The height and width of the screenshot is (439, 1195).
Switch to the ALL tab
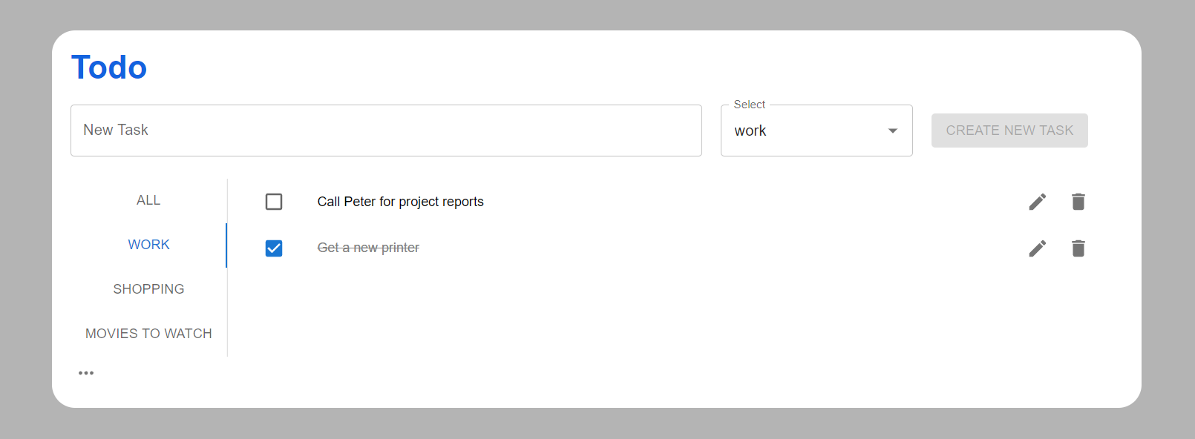click(148, 200)
